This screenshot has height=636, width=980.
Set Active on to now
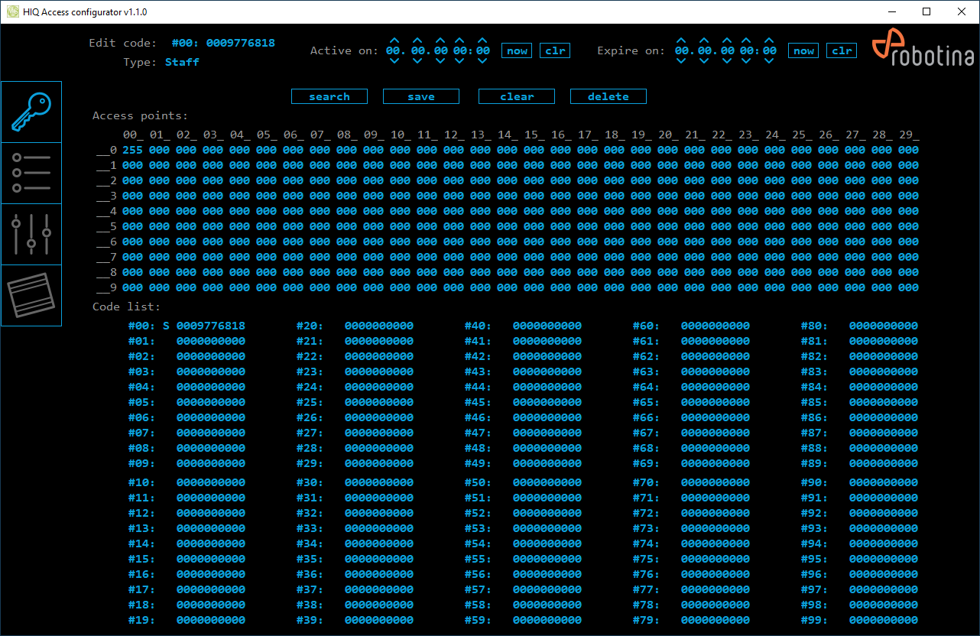[x=517, y=51]
